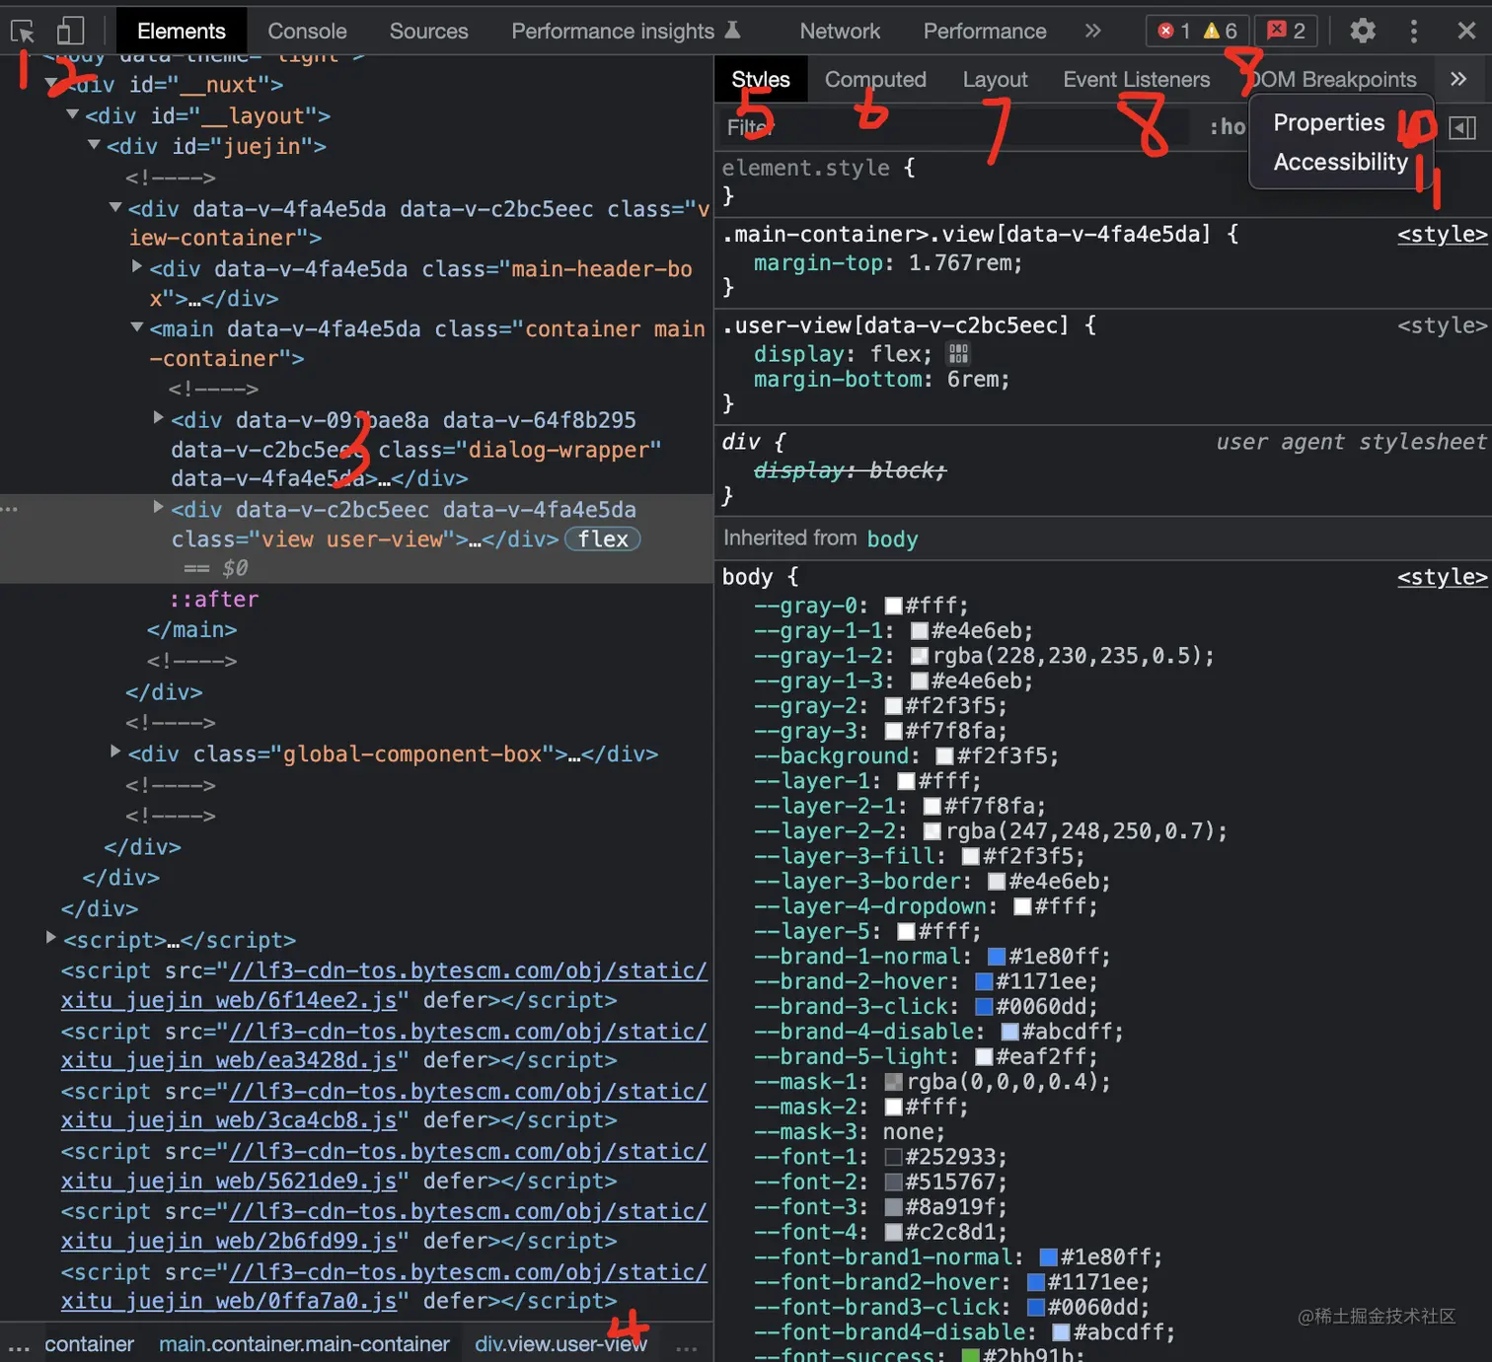
Task: Open the Network panel
Action: [840, 31]
